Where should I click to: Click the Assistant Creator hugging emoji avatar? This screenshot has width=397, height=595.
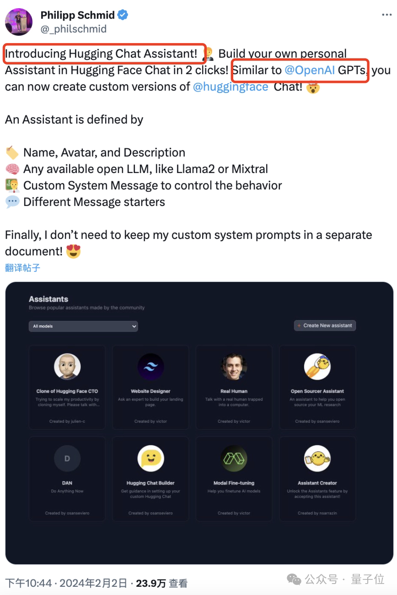click(x=317, y=458)
